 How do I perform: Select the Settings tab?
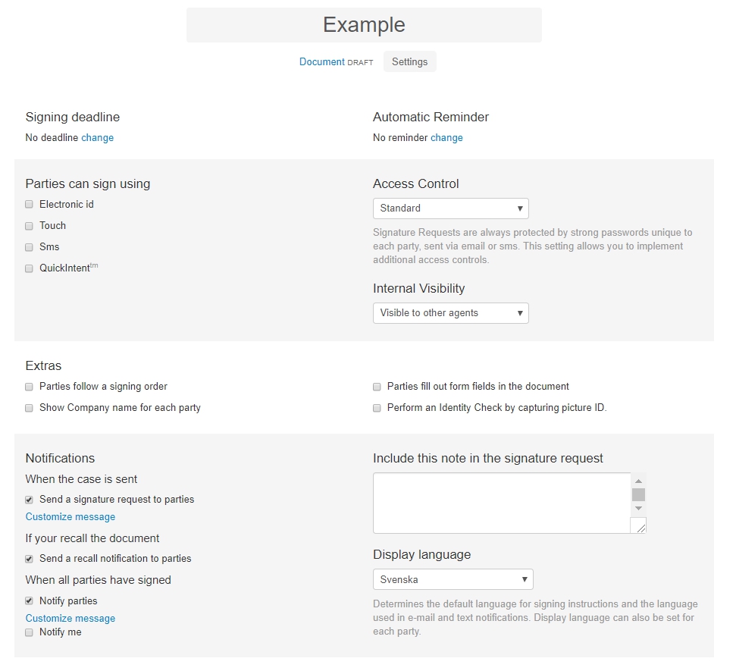point(410,62)
